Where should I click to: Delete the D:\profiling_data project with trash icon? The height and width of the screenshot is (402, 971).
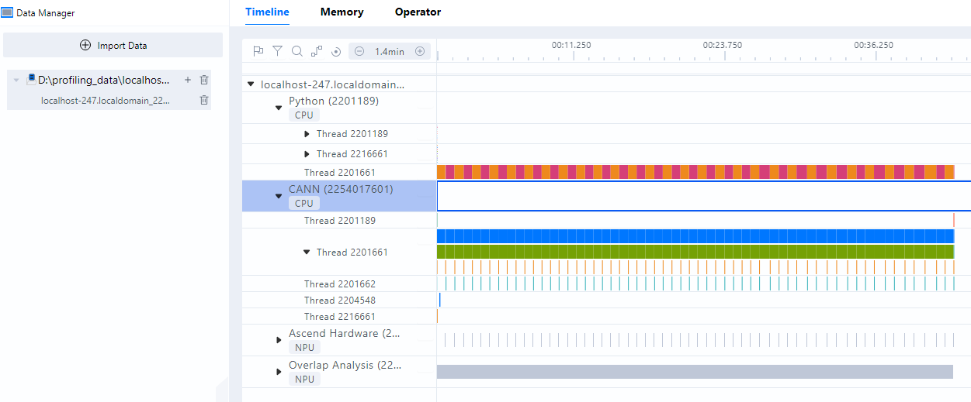tap(204, 80)
